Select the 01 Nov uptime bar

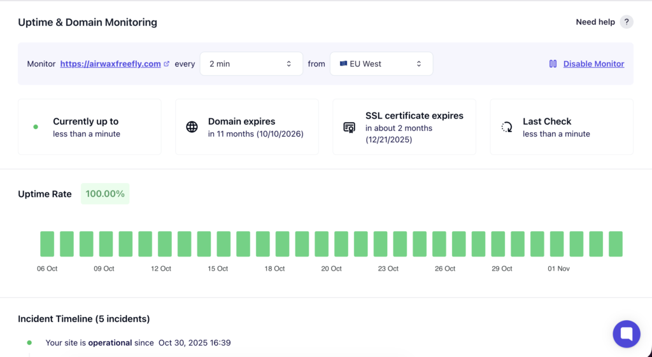(556, 244)
